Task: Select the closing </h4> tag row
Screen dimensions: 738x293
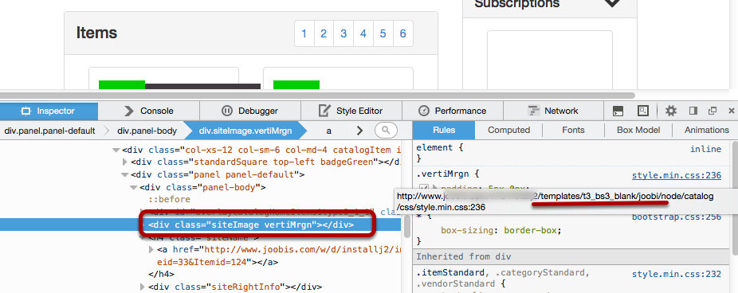Action: pos(162,274)
